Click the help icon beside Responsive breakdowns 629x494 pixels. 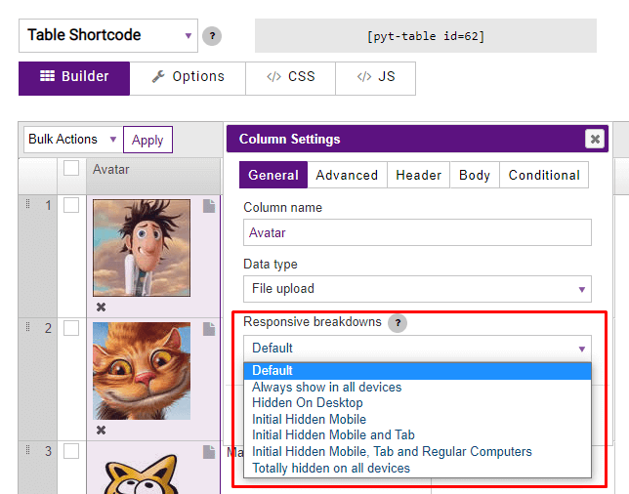pyautogui.click(x=398, y=323)
